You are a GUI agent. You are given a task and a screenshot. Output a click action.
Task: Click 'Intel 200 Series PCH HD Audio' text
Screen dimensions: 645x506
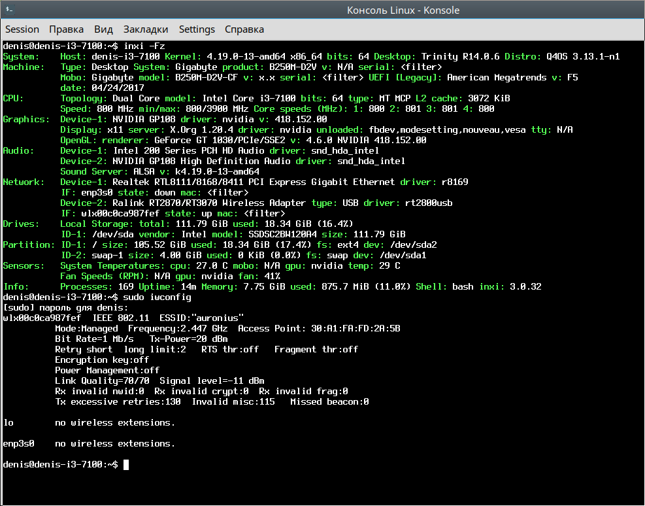point(188,150)
